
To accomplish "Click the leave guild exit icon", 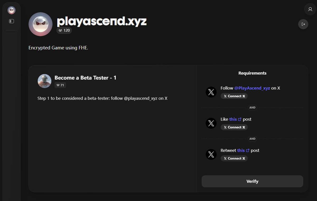I will (x=303, y=24).
